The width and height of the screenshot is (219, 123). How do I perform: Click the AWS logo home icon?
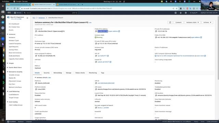9,13
